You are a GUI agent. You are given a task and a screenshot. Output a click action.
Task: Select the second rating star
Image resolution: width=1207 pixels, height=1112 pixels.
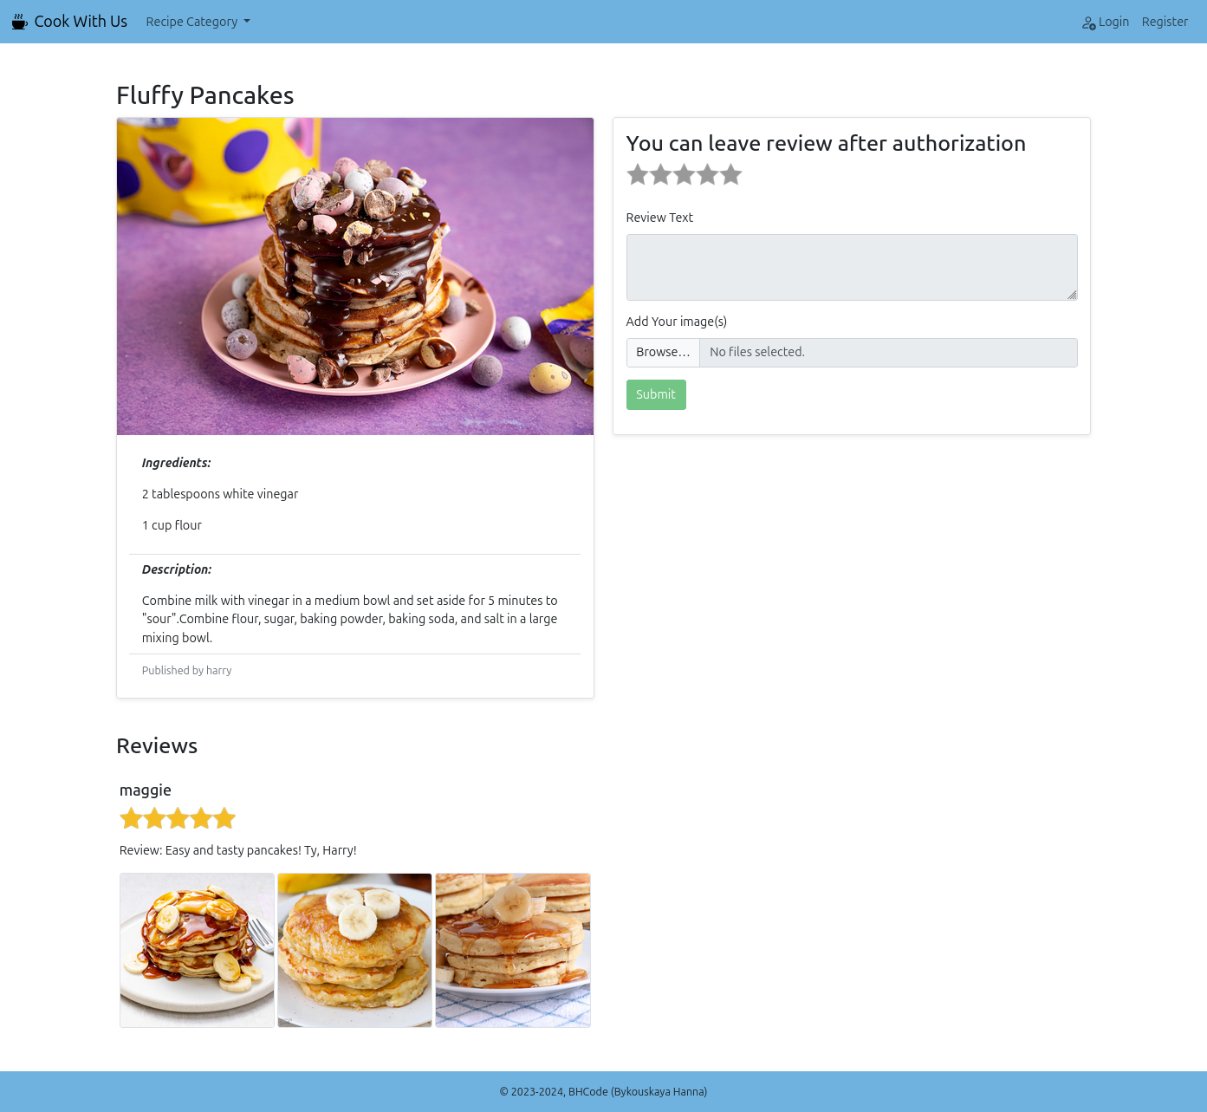coord(661,174)
